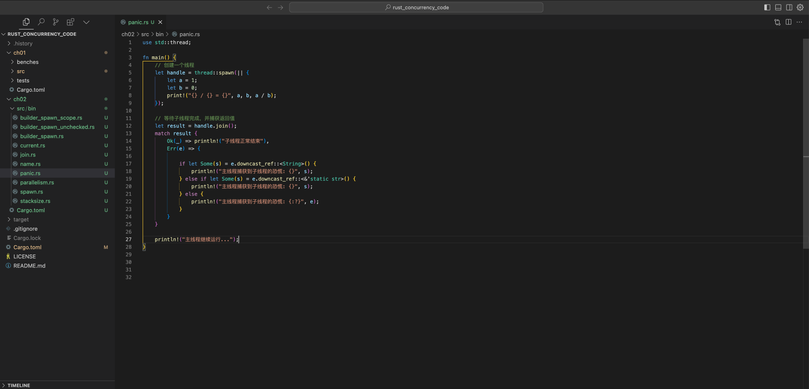Click the license icon beside LICENSE

pos(8,257)
